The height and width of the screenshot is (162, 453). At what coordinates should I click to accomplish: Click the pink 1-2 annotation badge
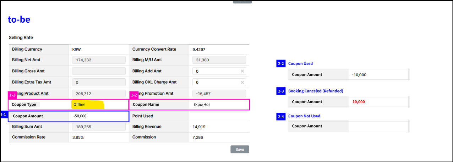tap(134, 95)
